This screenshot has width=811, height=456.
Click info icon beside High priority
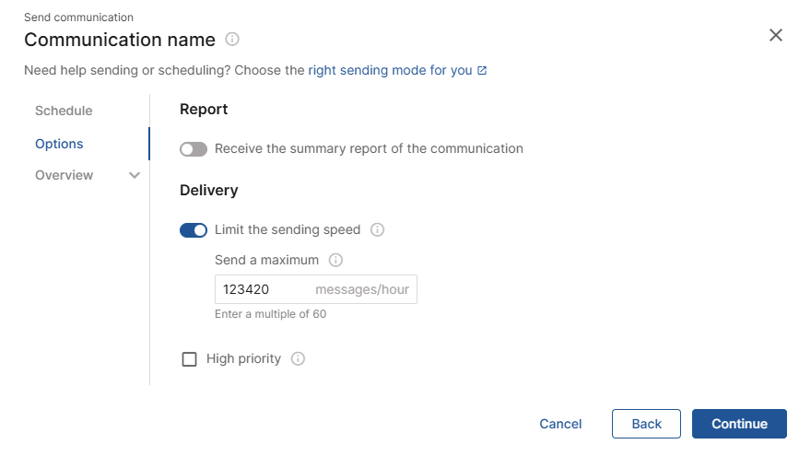pyautogui.click(x=298, y=358)
